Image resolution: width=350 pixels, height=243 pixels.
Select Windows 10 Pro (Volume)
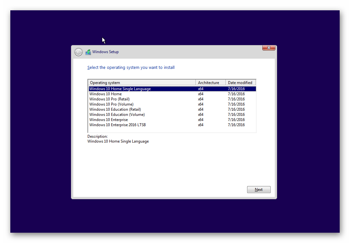[172, 104]
